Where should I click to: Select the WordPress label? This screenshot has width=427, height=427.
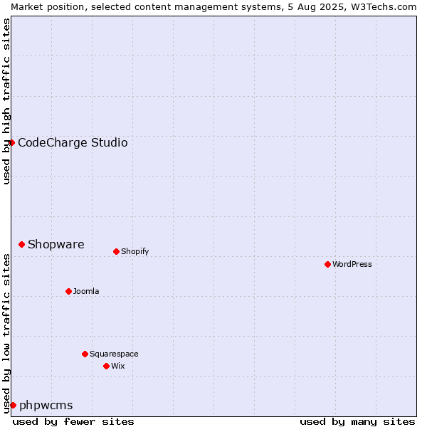[352, 265]
